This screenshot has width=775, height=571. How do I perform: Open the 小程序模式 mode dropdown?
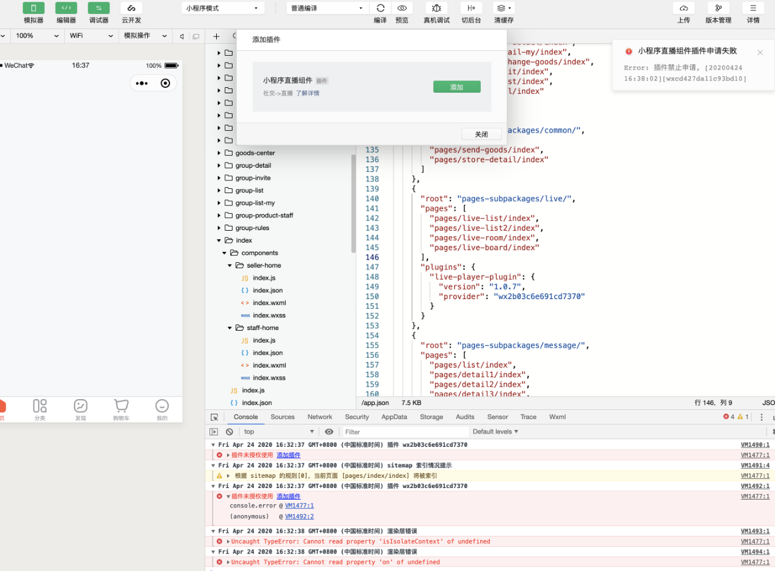pyautogui.click(x=223, y=8)
